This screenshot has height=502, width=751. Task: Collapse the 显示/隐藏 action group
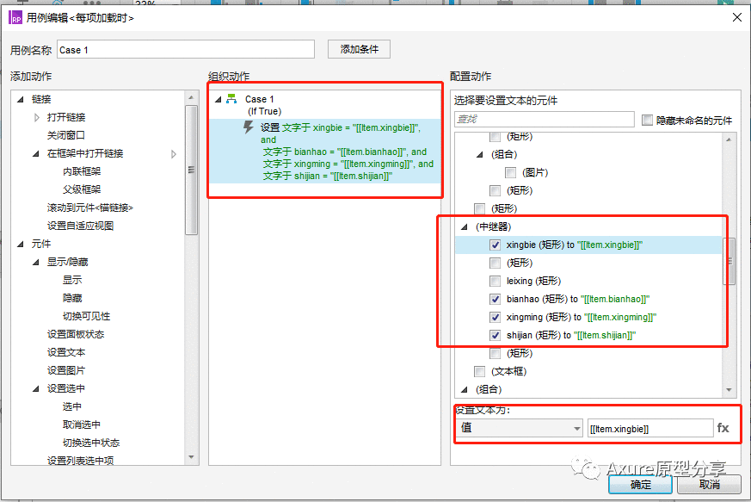(x=36, y=263)
